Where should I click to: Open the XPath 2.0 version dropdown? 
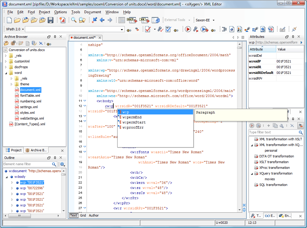[x=13, y=29]
